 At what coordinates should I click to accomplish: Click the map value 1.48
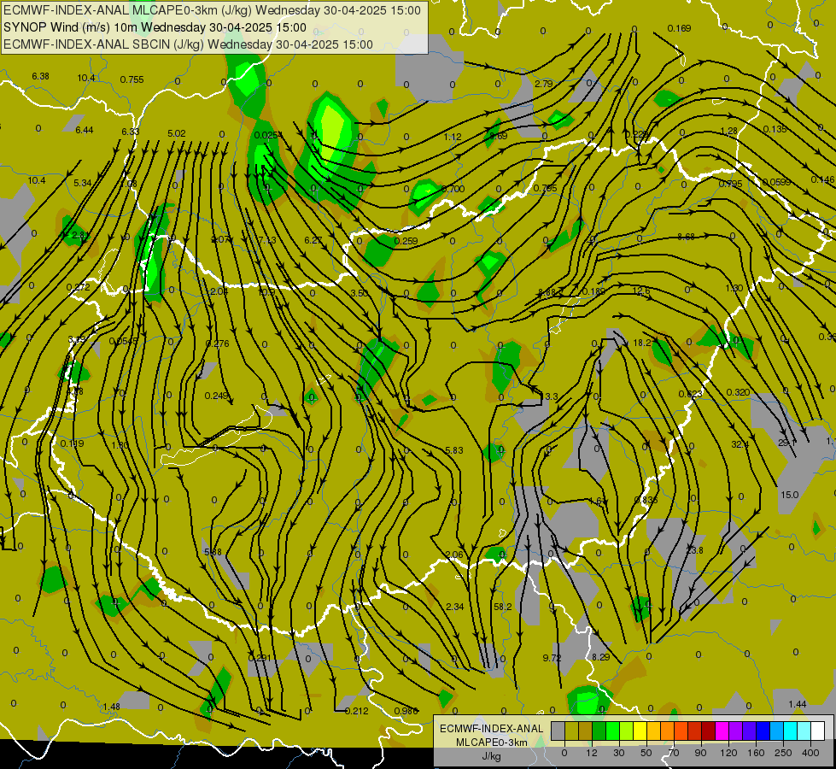tap(111, 707)
